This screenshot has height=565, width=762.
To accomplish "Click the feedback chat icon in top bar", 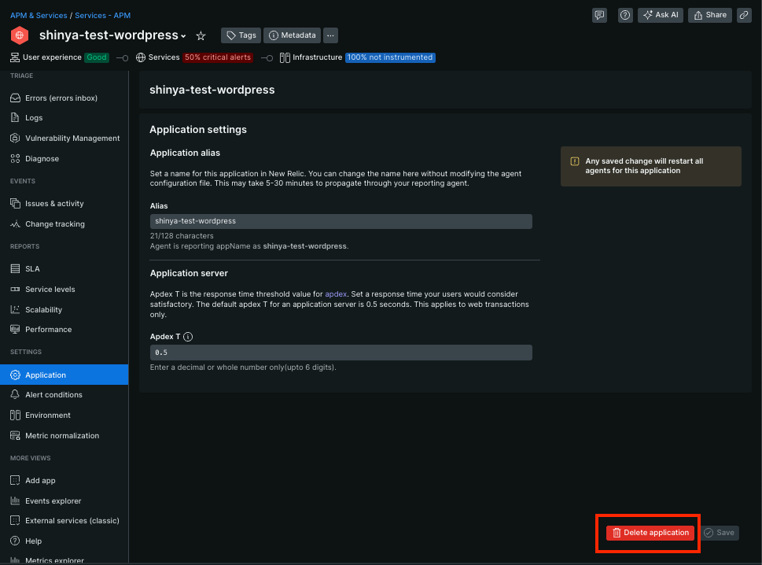I will pyautogui.click(x=599, y=15).
